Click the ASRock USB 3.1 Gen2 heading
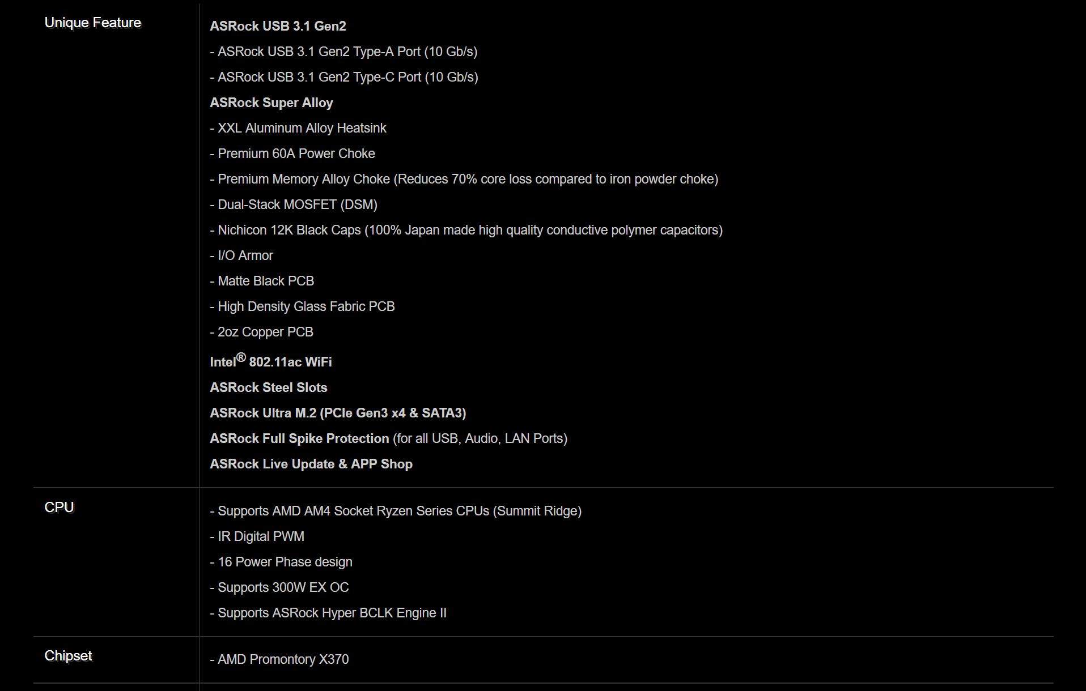1086x691 pixels. pyautogui.click(x=278, y=26)
